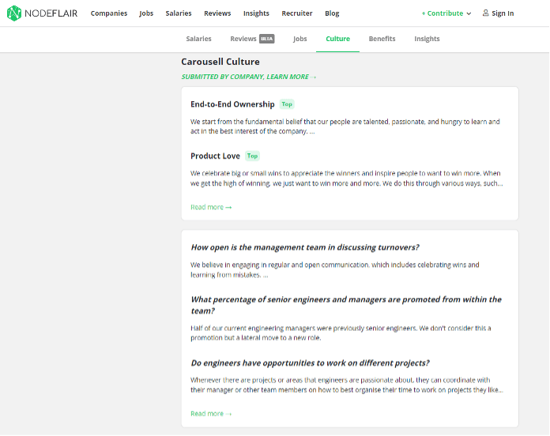Click the answer about coordinating with manager
This screenshot has width=550, height=436.
(x=347, y=385)
